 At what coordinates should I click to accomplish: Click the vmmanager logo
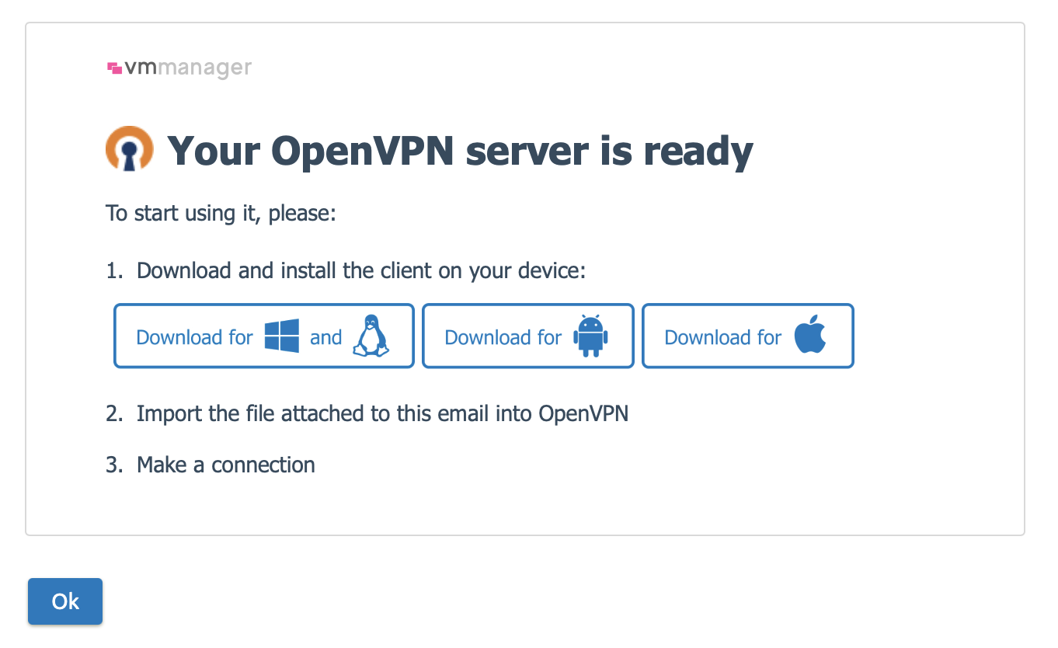tap(179, 68)
